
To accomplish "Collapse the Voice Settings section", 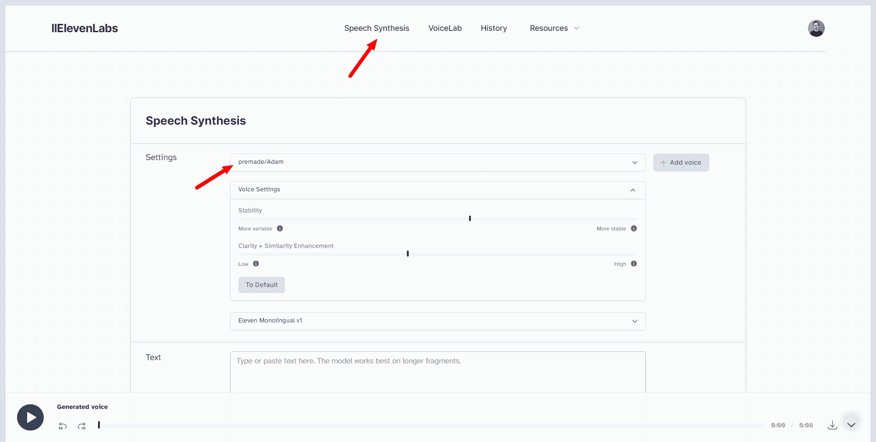I will pos(438,190).
